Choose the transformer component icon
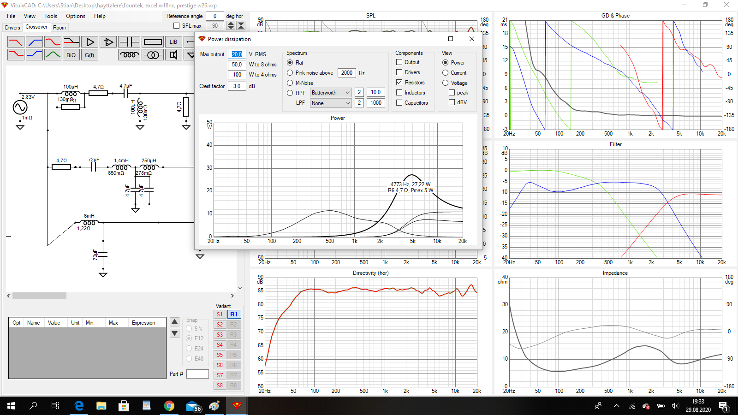The width and height of the screenshot is (738, 415). coord(153,55)
